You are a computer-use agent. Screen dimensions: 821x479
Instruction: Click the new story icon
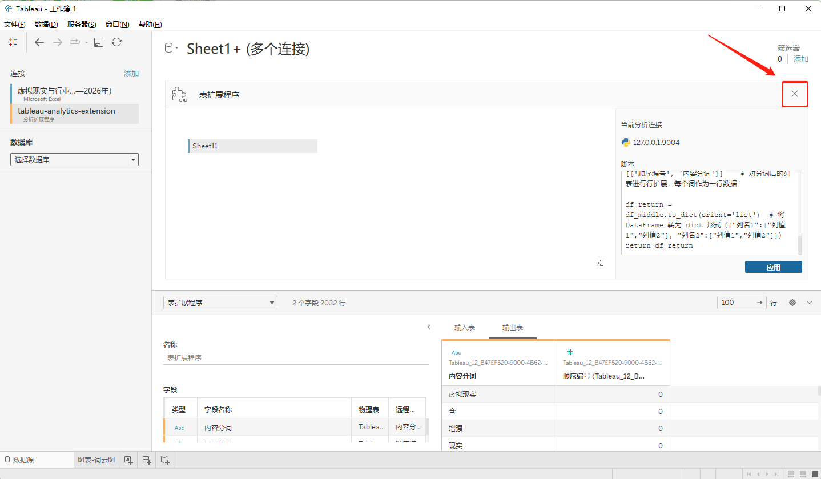[x=165, y=460]
